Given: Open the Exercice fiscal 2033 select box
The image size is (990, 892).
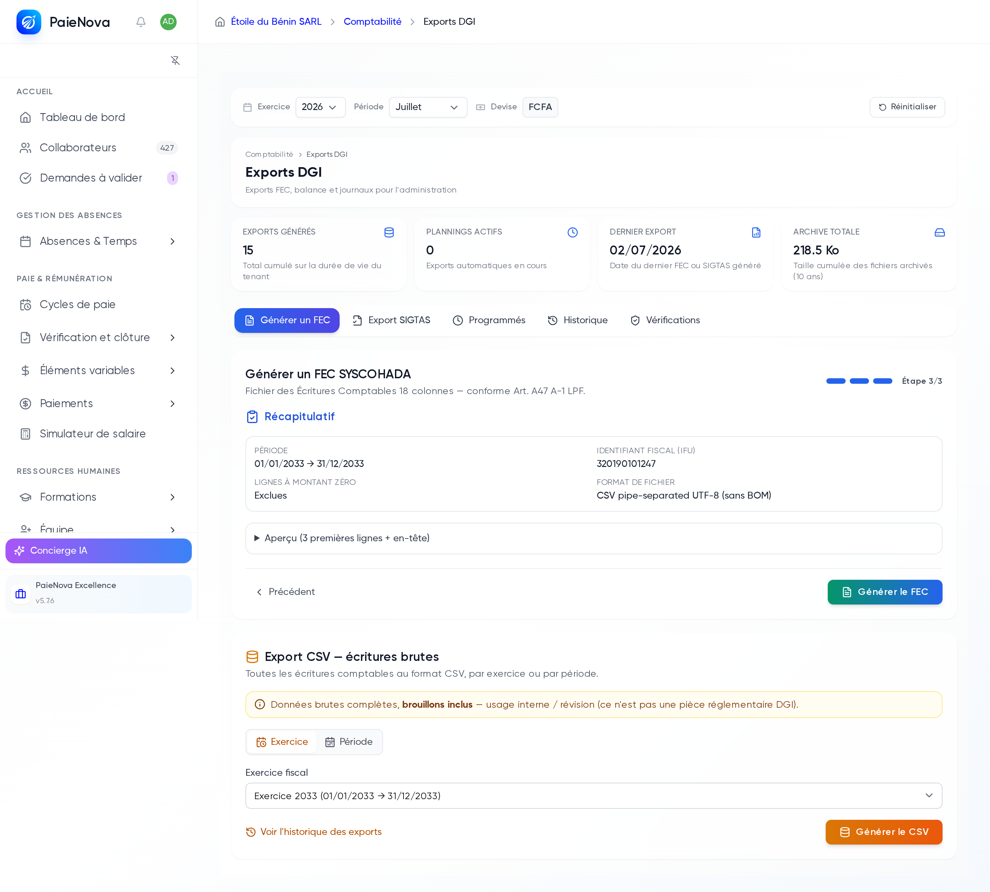Looking at the screenshot, I should pyautogui.click(x=594, y=796).
